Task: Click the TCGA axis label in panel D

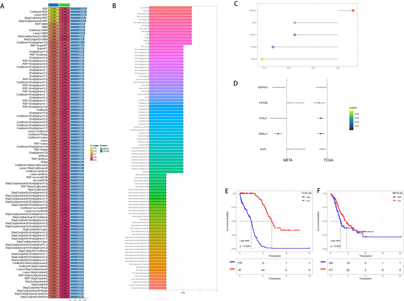Action: coord(328,160)
